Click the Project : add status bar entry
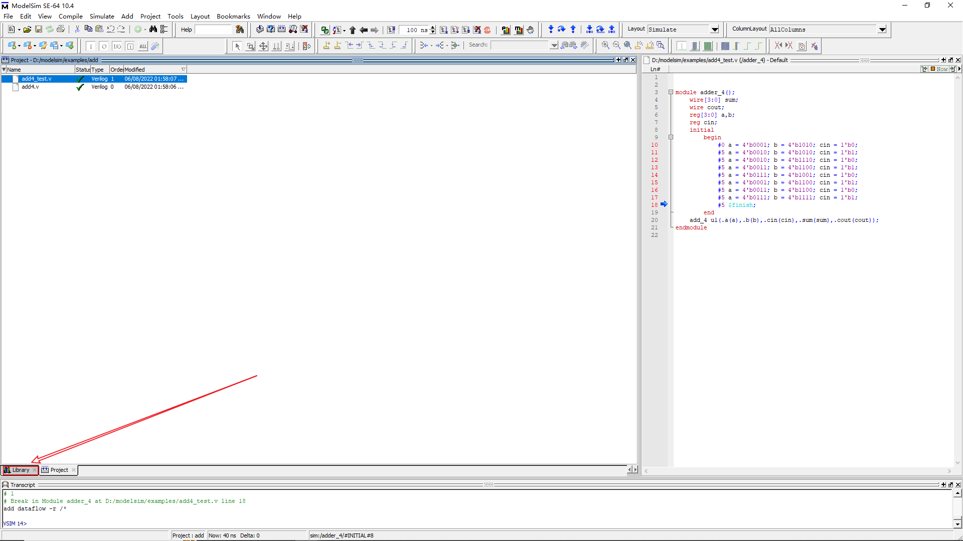 [x=188, y=535]
